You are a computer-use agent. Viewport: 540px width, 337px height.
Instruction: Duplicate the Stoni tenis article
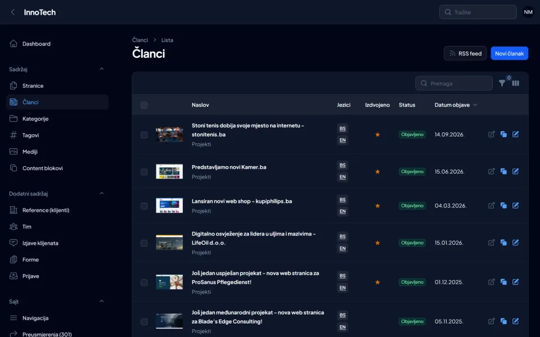(503, 134)
